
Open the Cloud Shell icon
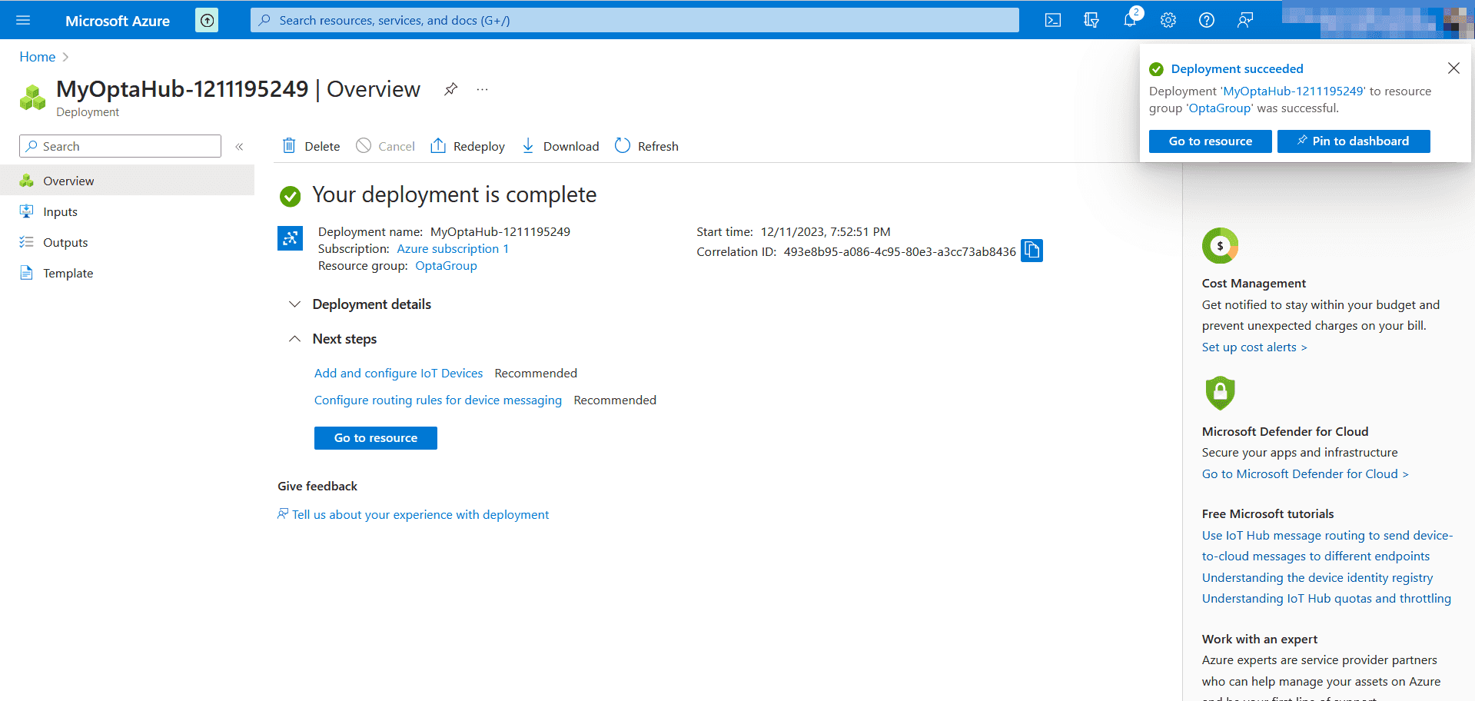[1052, 20]
